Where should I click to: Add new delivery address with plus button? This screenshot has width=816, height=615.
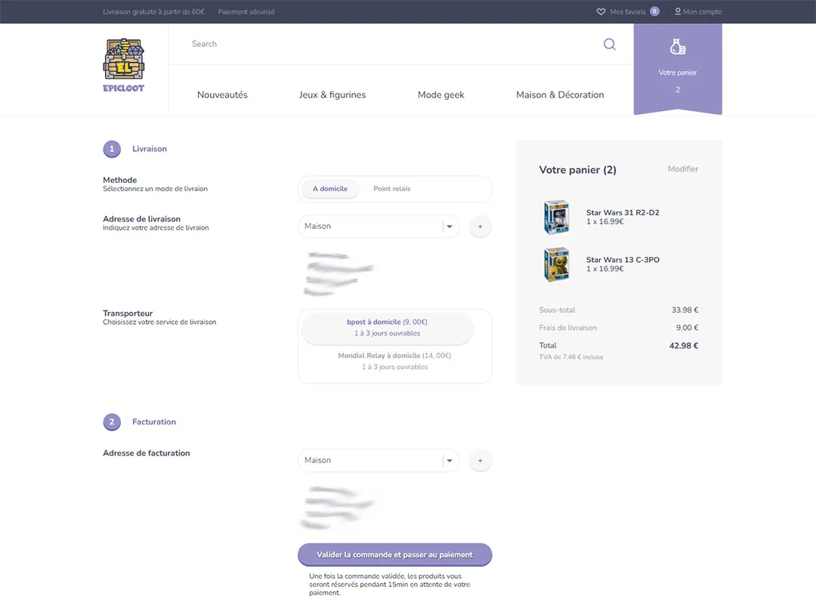480,227
